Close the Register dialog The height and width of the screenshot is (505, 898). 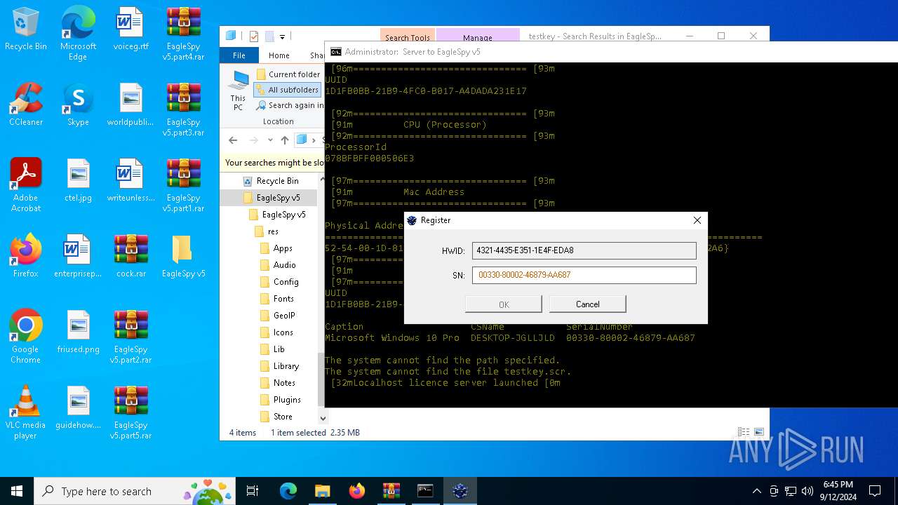coord(697,220)
